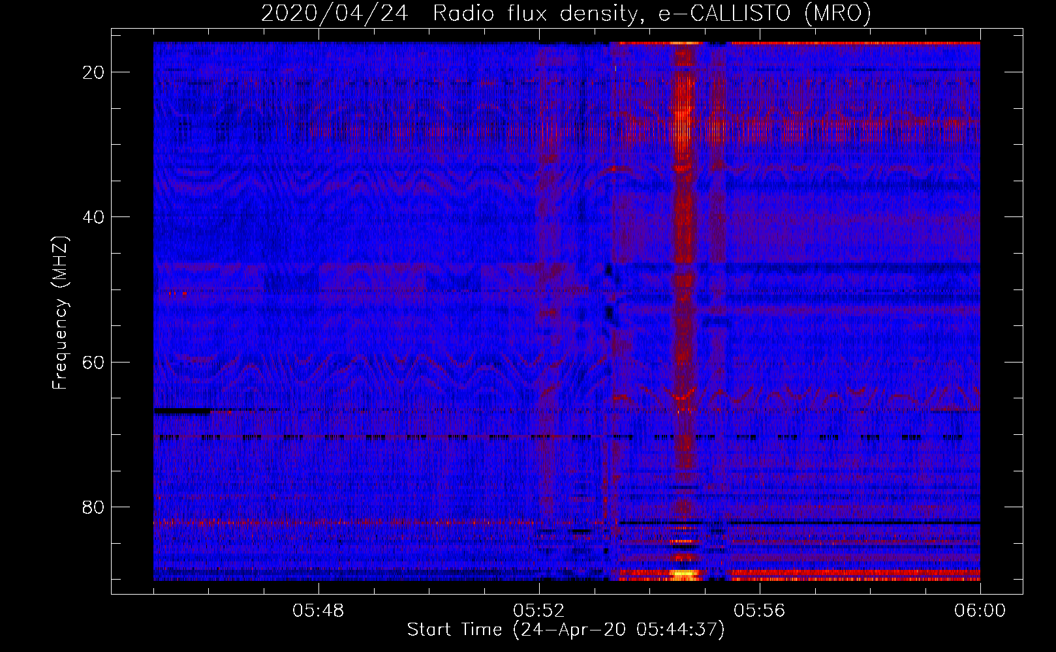Click the 05:56 time tick label
The height and width of the screenshot is (652, 1056).
click(760, 611)
